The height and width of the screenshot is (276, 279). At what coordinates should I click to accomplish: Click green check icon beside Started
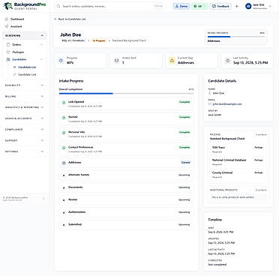(x=64, y=118)
